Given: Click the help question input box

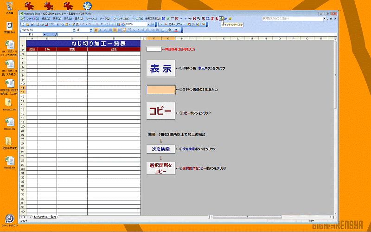Looking at the screenshot, I should point(293,19).
